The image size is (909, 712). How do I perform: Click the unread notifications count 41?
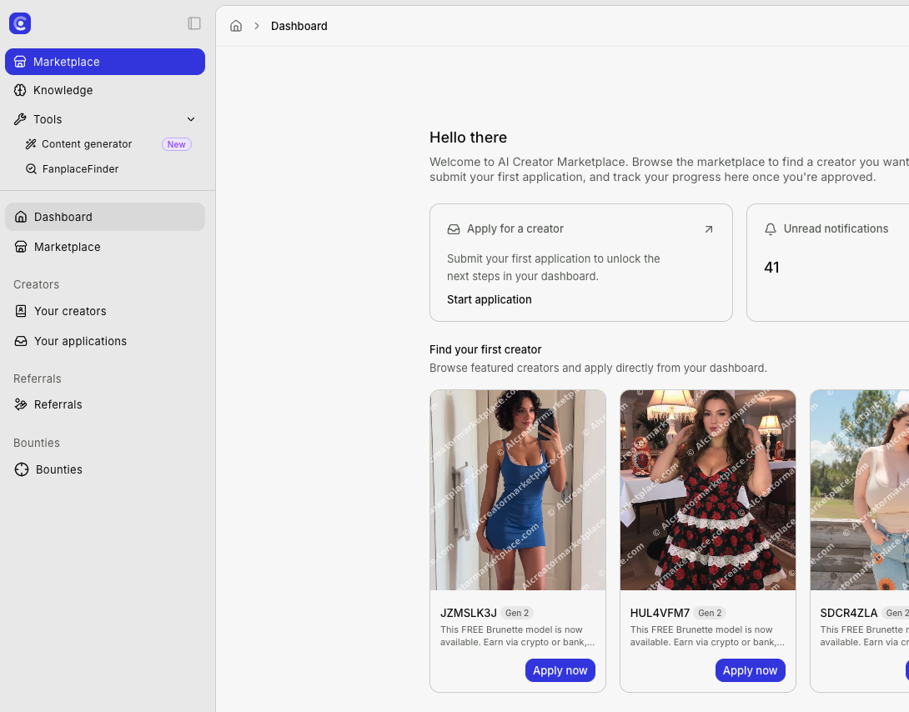pyautogui.click(x=771, y=268)
